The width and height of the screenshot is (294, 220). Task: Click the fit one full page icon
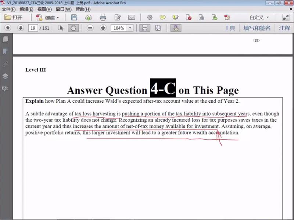pyautogui.click(x=158, y=28)
